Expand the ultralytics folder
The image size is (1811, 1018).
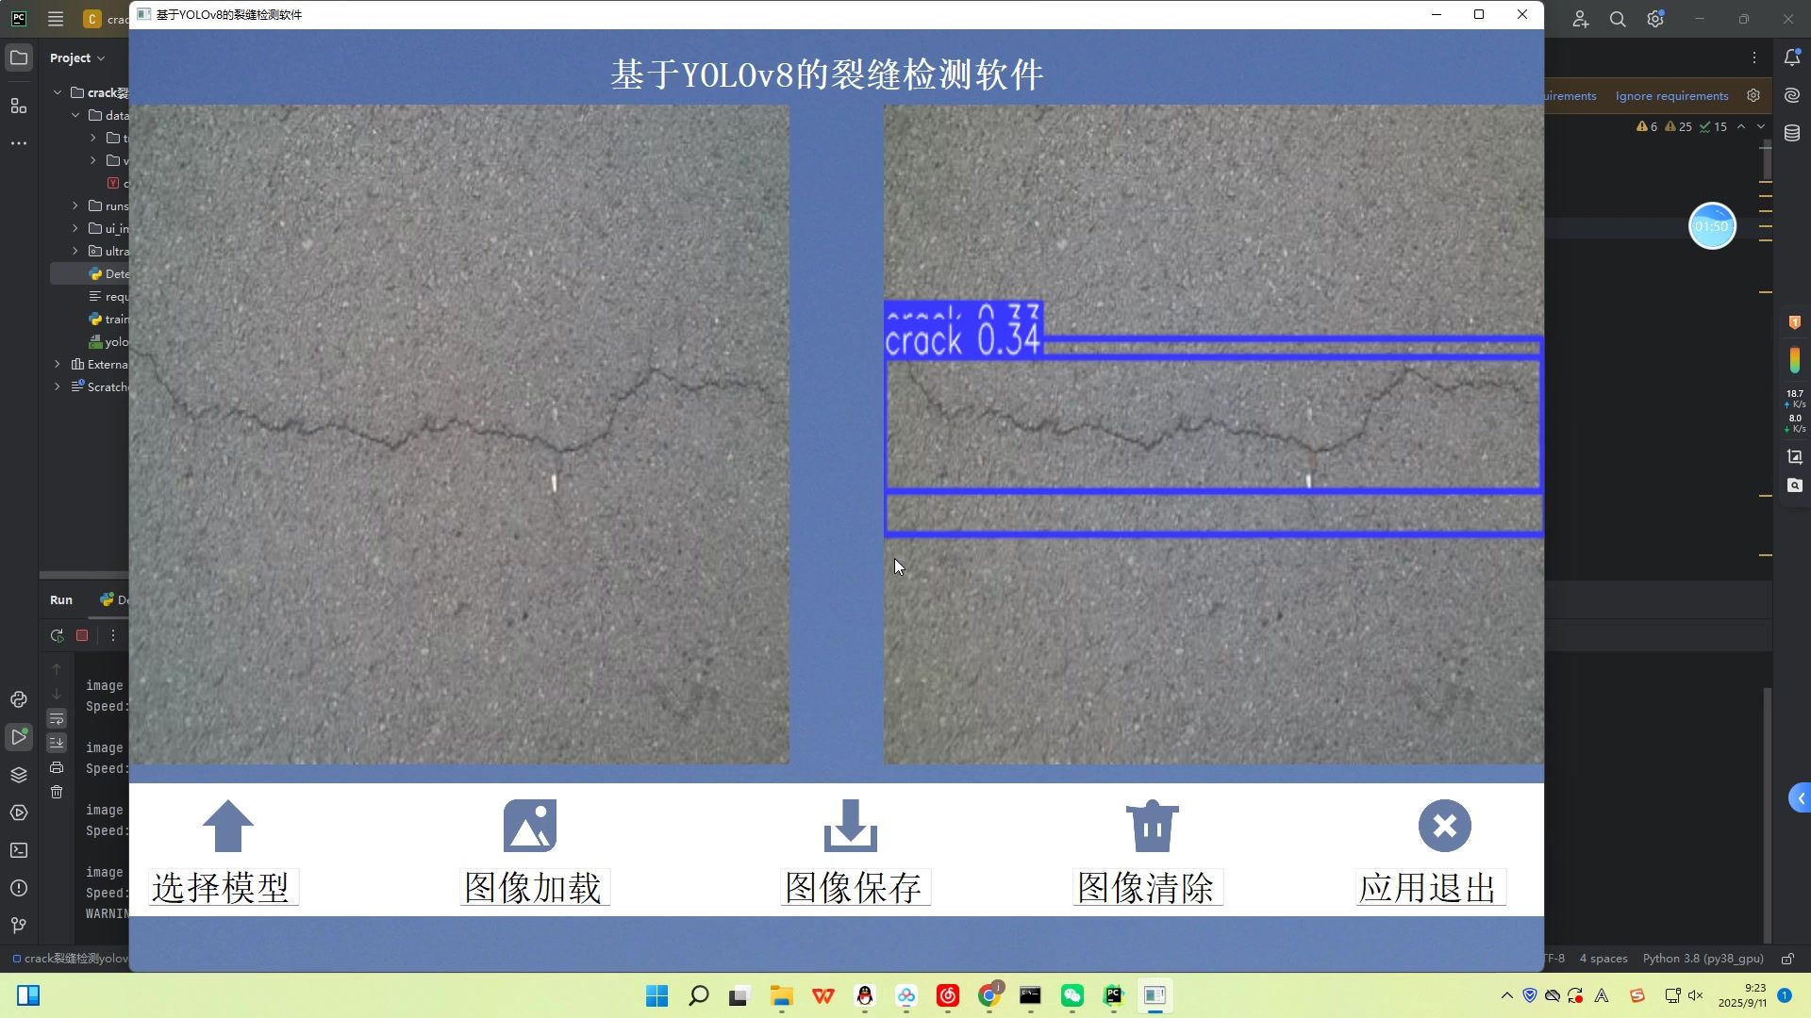[x=75, y=251]
